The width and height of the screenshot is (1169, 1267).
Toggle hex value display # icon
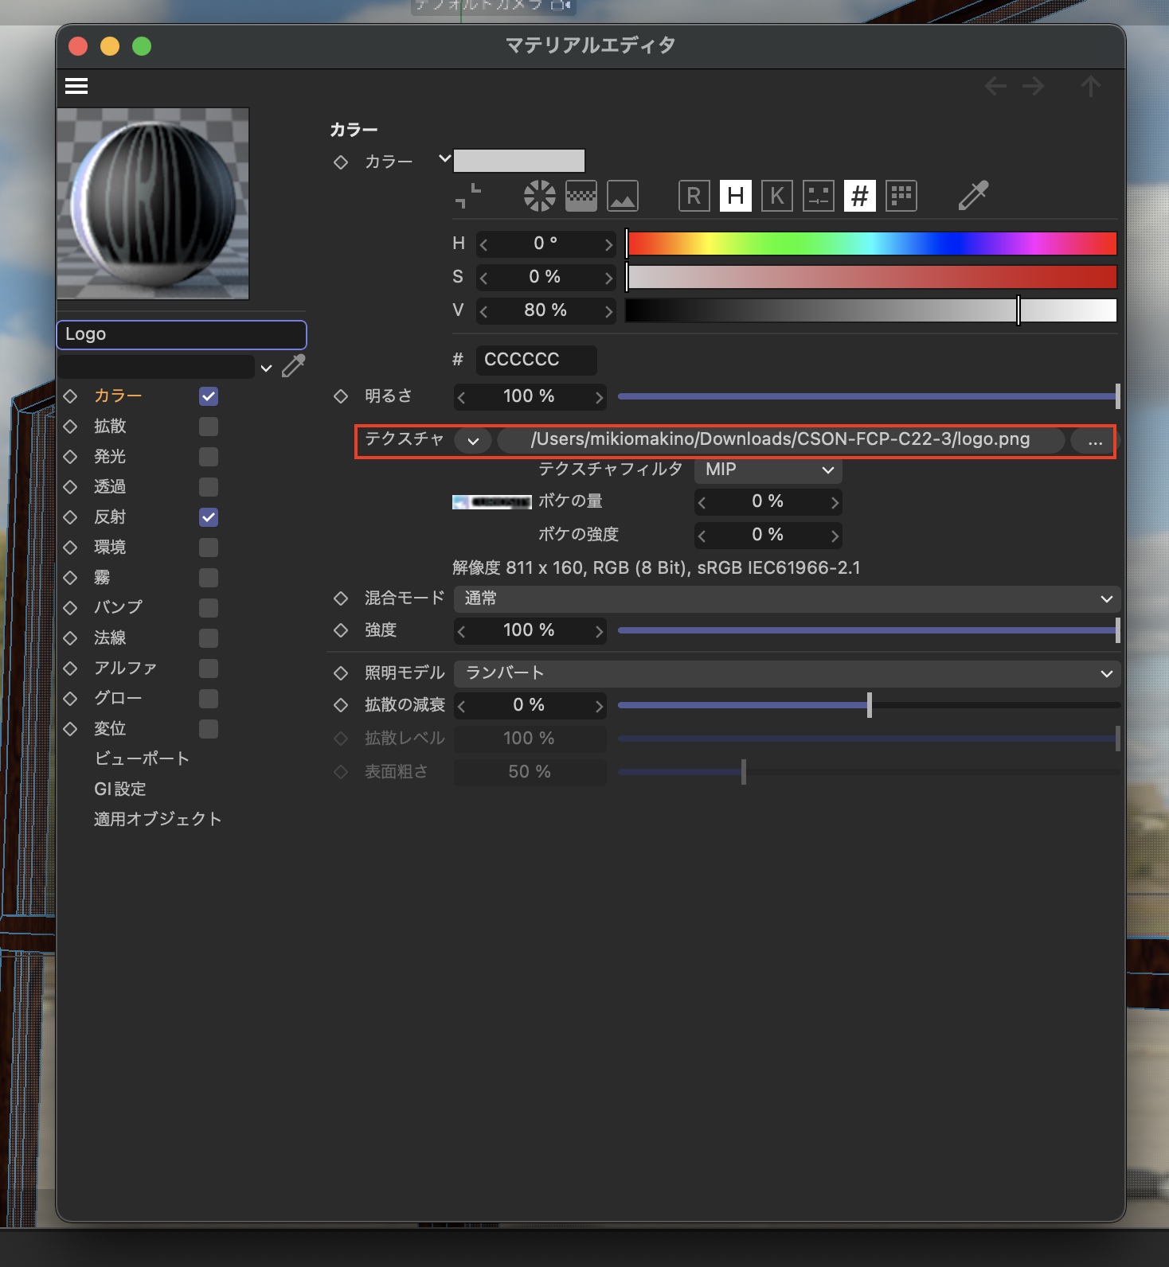[859, 196]
